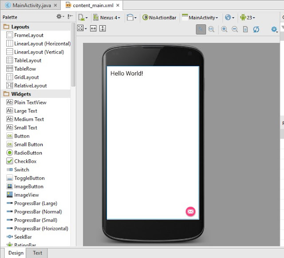The height and width of the screenshot is (258, 284).
Task: Select Plain TextView widget
Action: [x=26, y=102]
